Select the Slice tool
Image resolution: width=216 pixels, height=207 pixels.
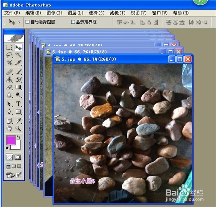[18, 62]
